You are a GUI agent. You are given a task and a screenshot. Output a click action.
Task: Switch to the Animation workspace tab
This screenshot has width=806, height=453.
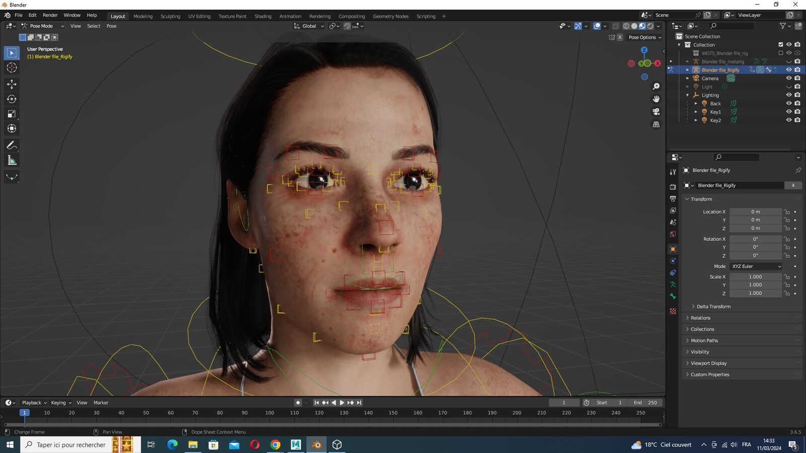(290, 16)
